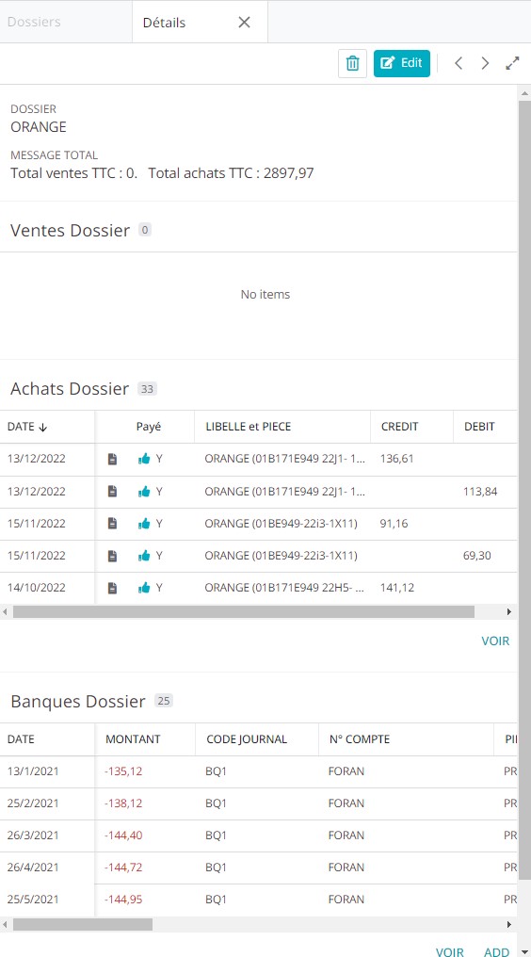Toggle Payé thumbs-up in 91,16 row
This screenshot has width=531, height=957.
144,524
